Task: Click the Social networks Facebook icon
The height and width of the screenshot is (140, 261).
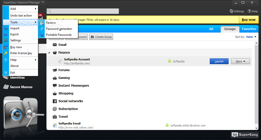Action: coord(55,101)
